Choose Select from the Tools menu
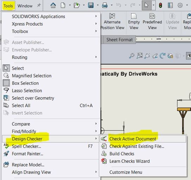 coord(51,68)
